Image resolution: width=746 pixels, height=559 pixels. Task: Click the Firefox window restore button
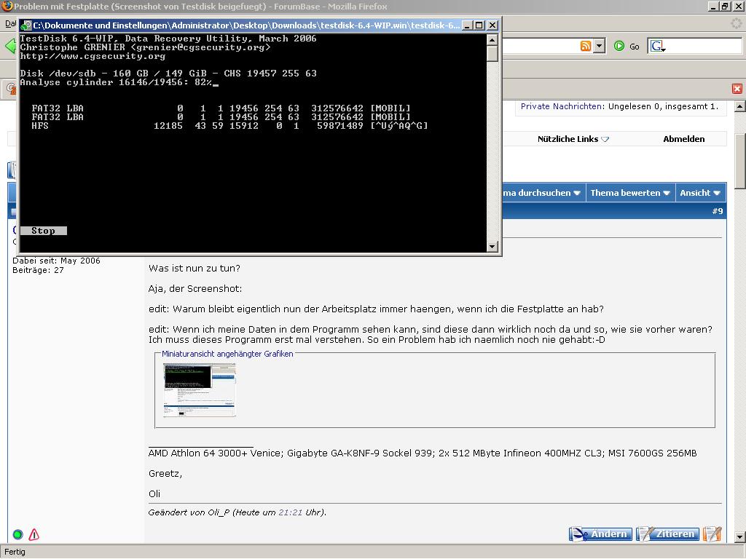point(725,6)
